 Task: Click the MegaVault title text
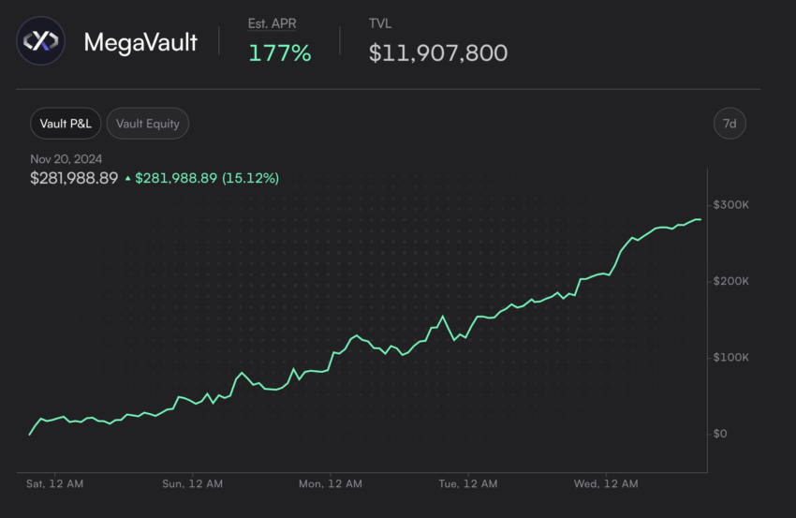[x=140, y=41]
